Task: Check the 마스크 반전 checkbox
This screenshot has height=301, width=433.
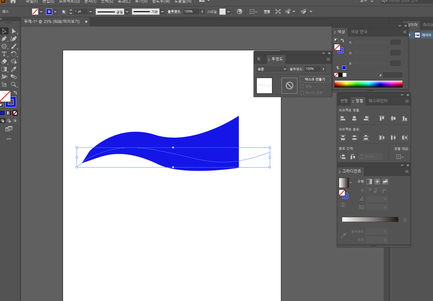Action: [x=302, y=93]
